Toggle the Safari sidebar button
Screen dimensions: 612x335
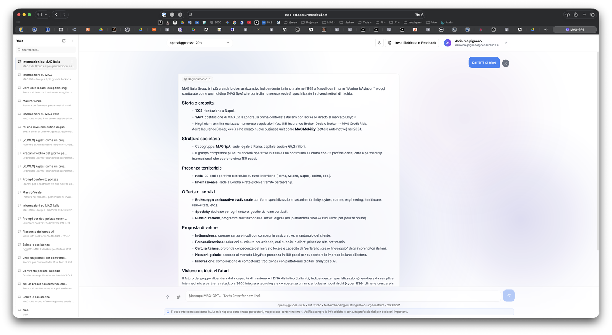39,15
